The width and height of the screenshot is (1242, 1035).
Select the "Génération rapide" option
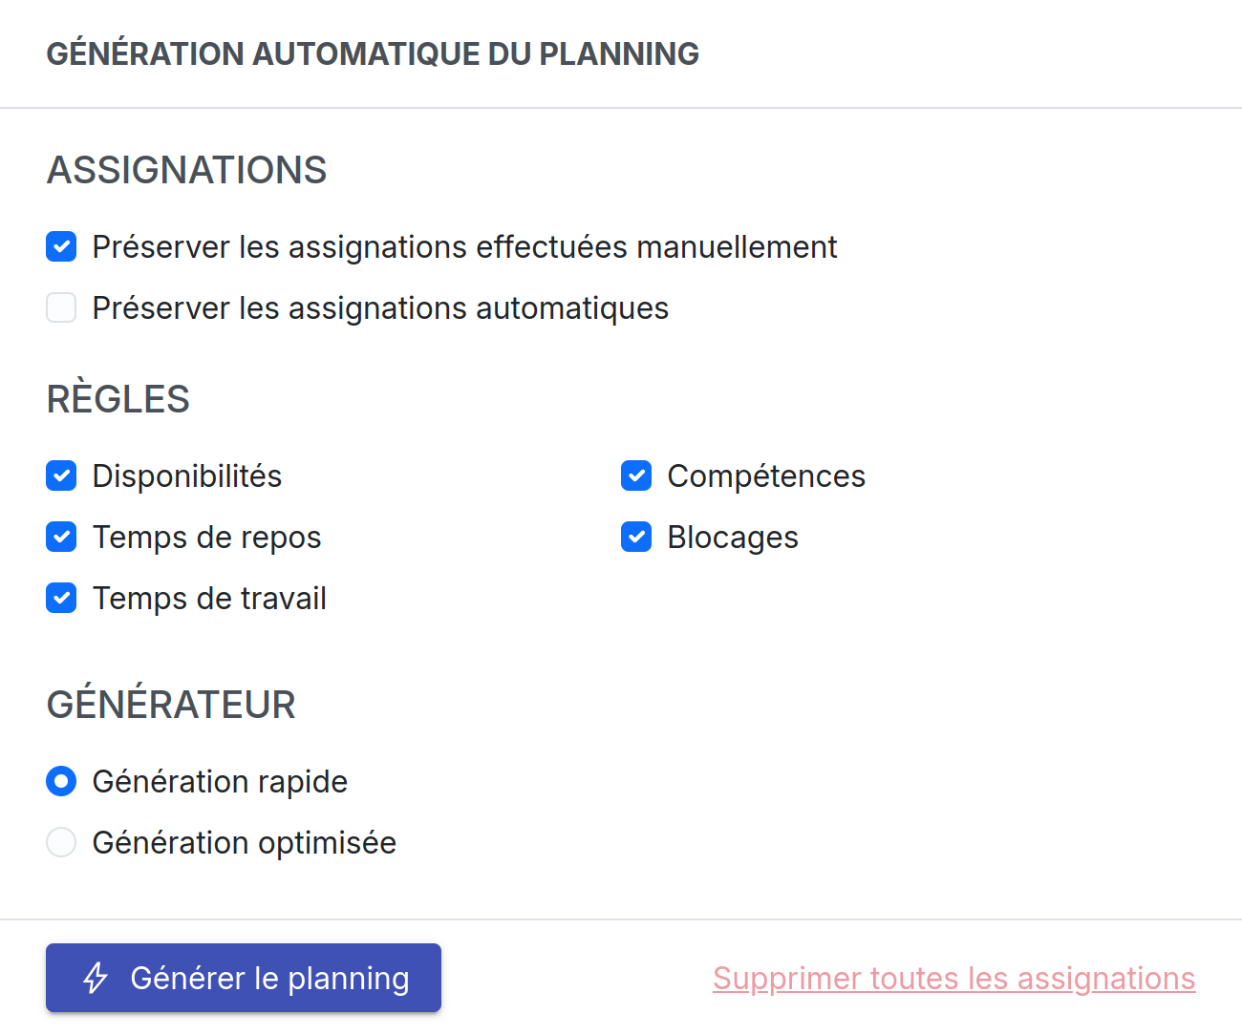tap(61, 781)
